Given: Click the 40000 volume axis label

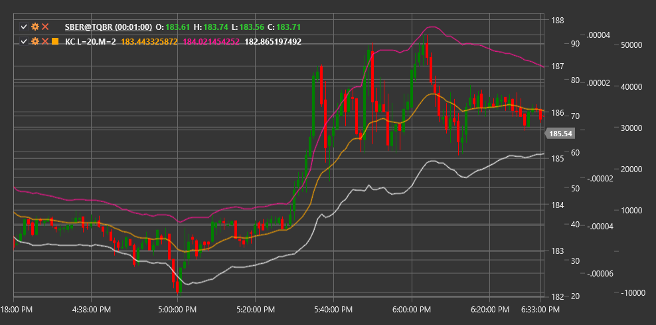Looking at the screenshot, I should click(x=631, y=87).
